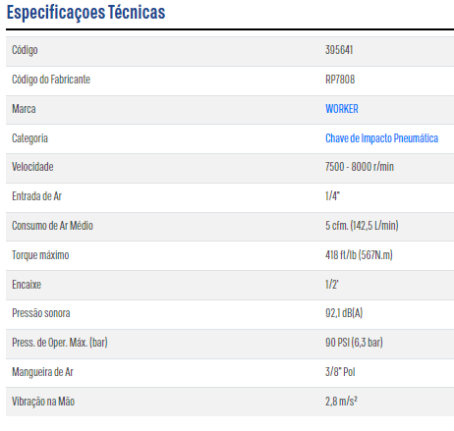454x431 pixels.
Task: Click the Marca row label
Action: 24,109
